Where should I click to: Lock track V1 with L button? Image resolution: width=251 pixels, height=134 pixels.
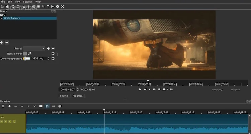14,122
